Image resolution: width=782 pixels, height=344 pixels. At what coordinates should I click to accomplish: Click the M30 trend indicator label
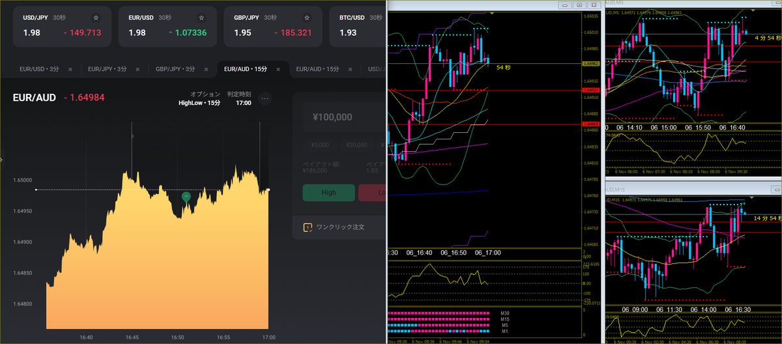click(x=504, y=313)
